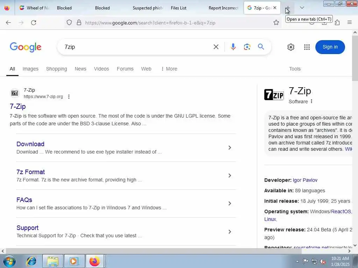
Task: Click the muted volume tray icon
Action: coord(323,262)
